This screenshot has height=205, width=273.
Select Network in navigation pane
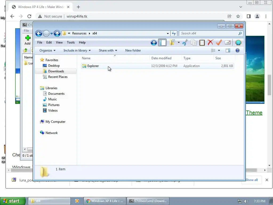coord(51,133)
